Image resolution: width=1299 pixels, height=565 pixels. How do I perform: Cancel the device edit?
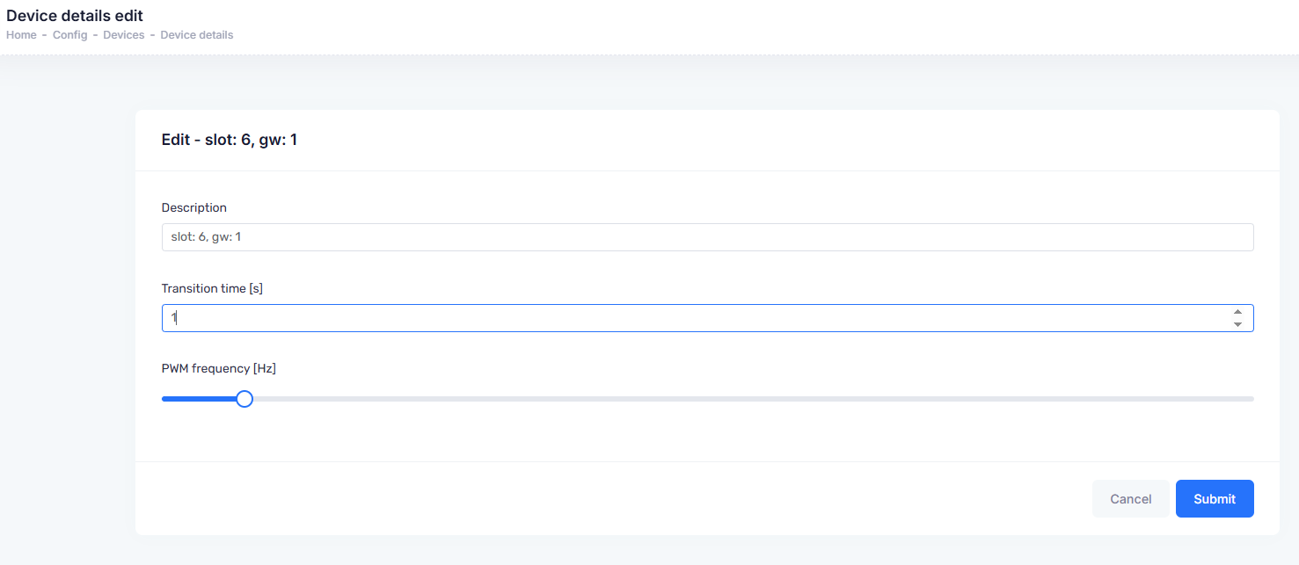pos(1131,499)
